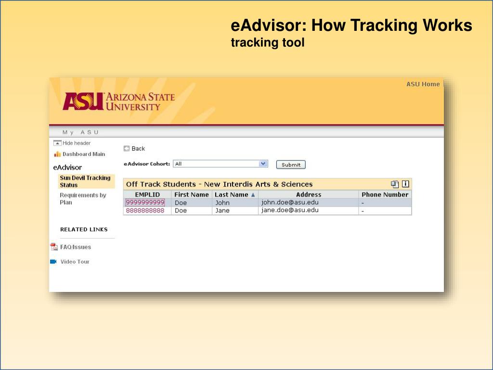493x370 pixels.
Task: Open EMPLID 8888888888 link
Action: [145, 211]
